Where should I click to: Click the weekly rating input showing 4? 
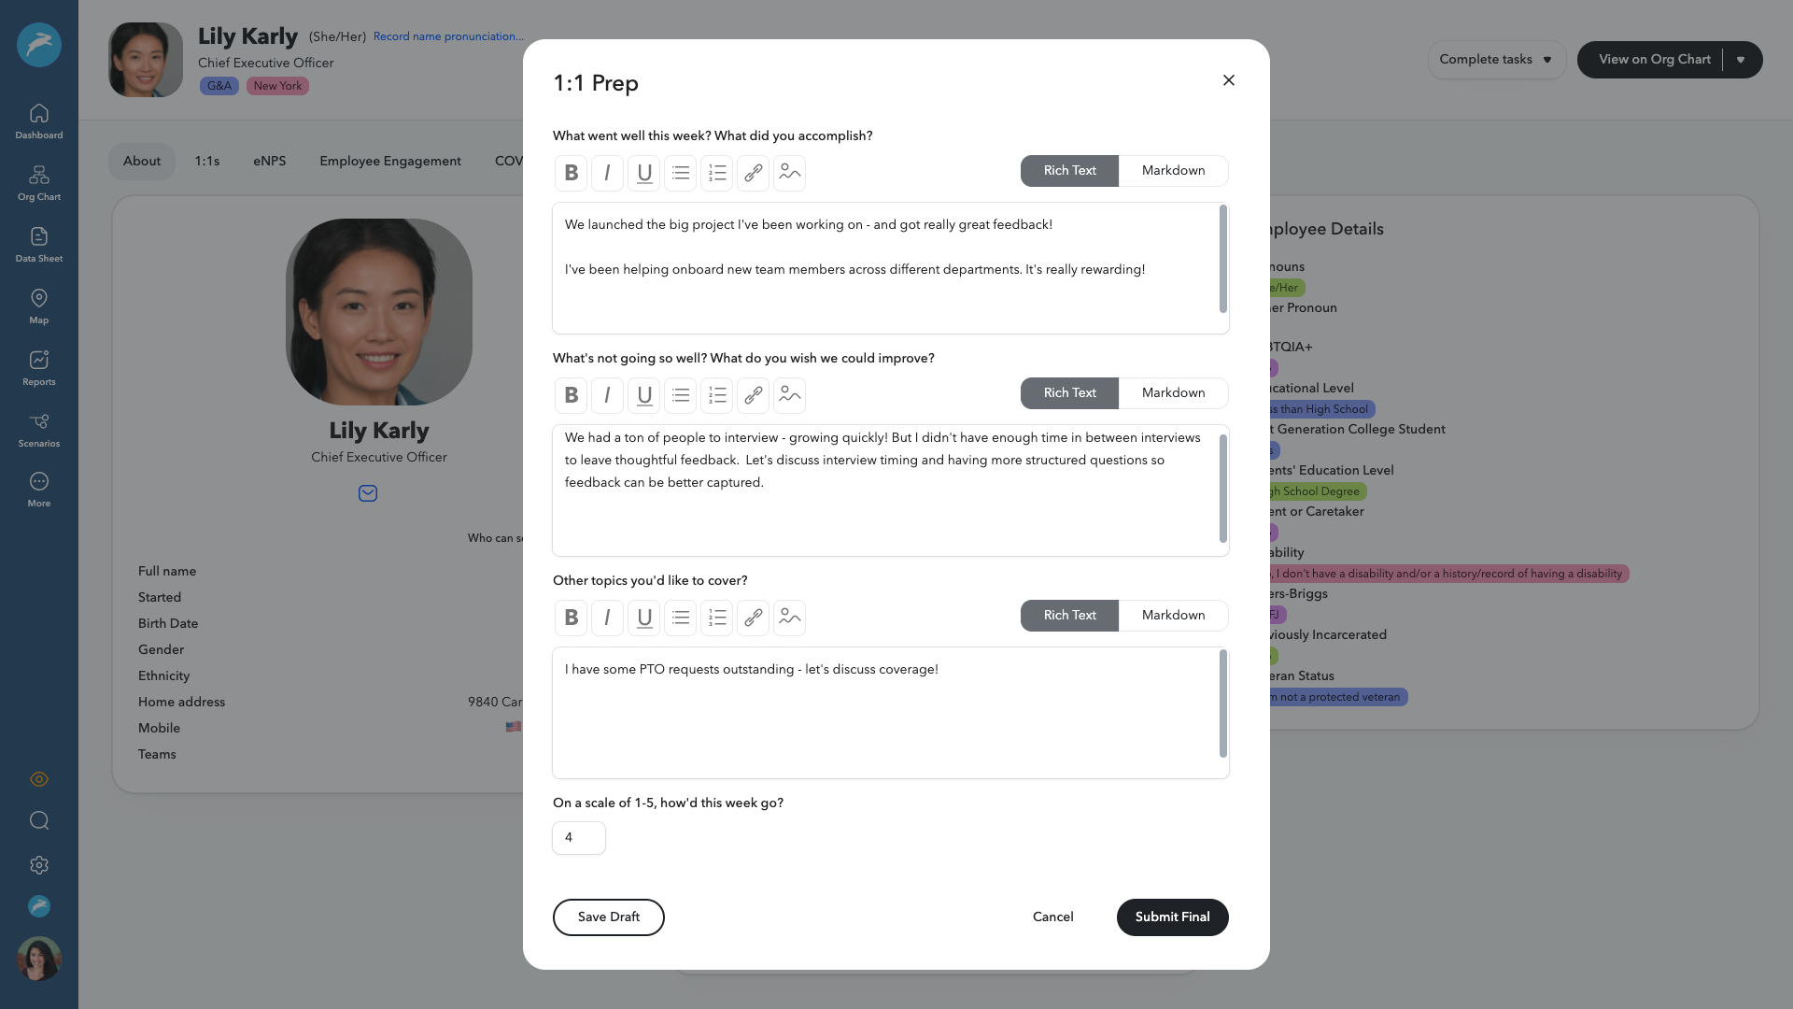578,838
